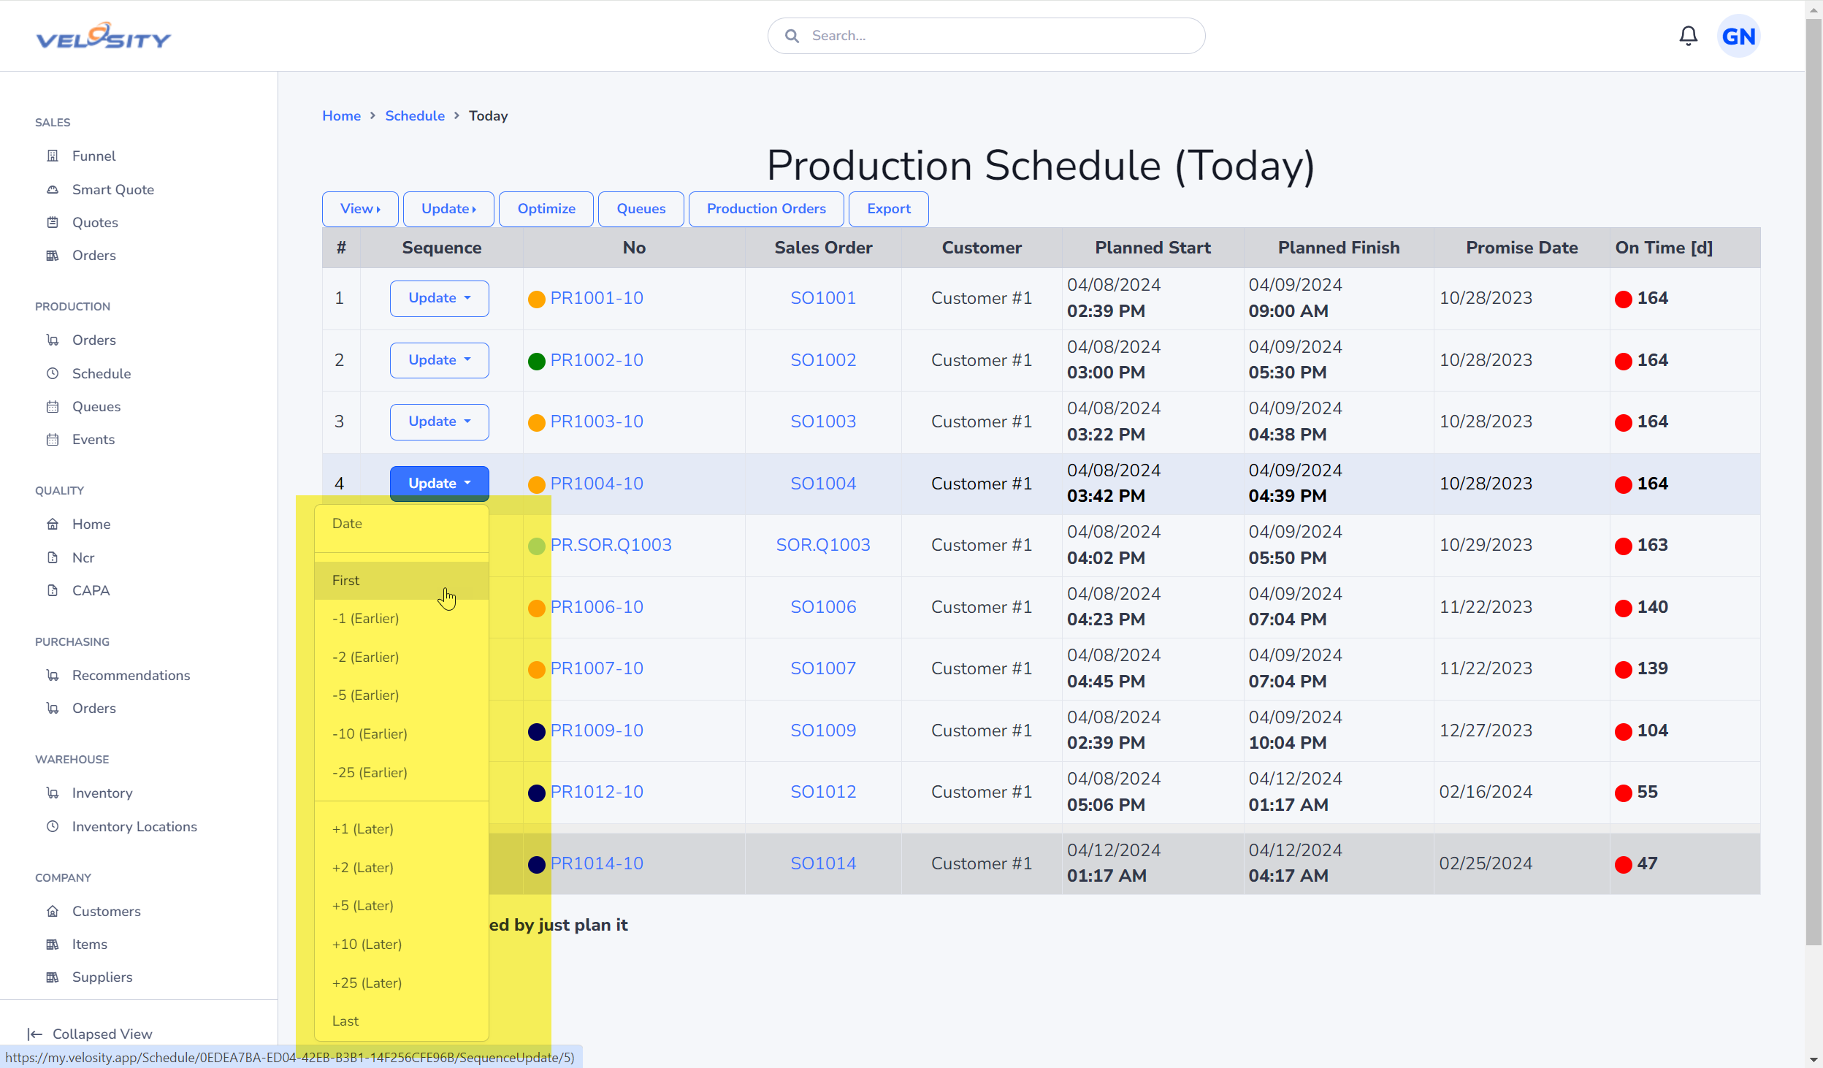Click the Ncr document icon

pos(53,557)
